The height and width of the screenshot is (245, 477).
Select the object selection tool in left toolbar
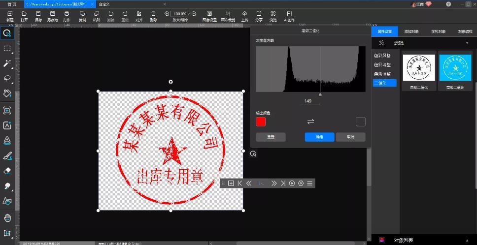coord(7,33)
